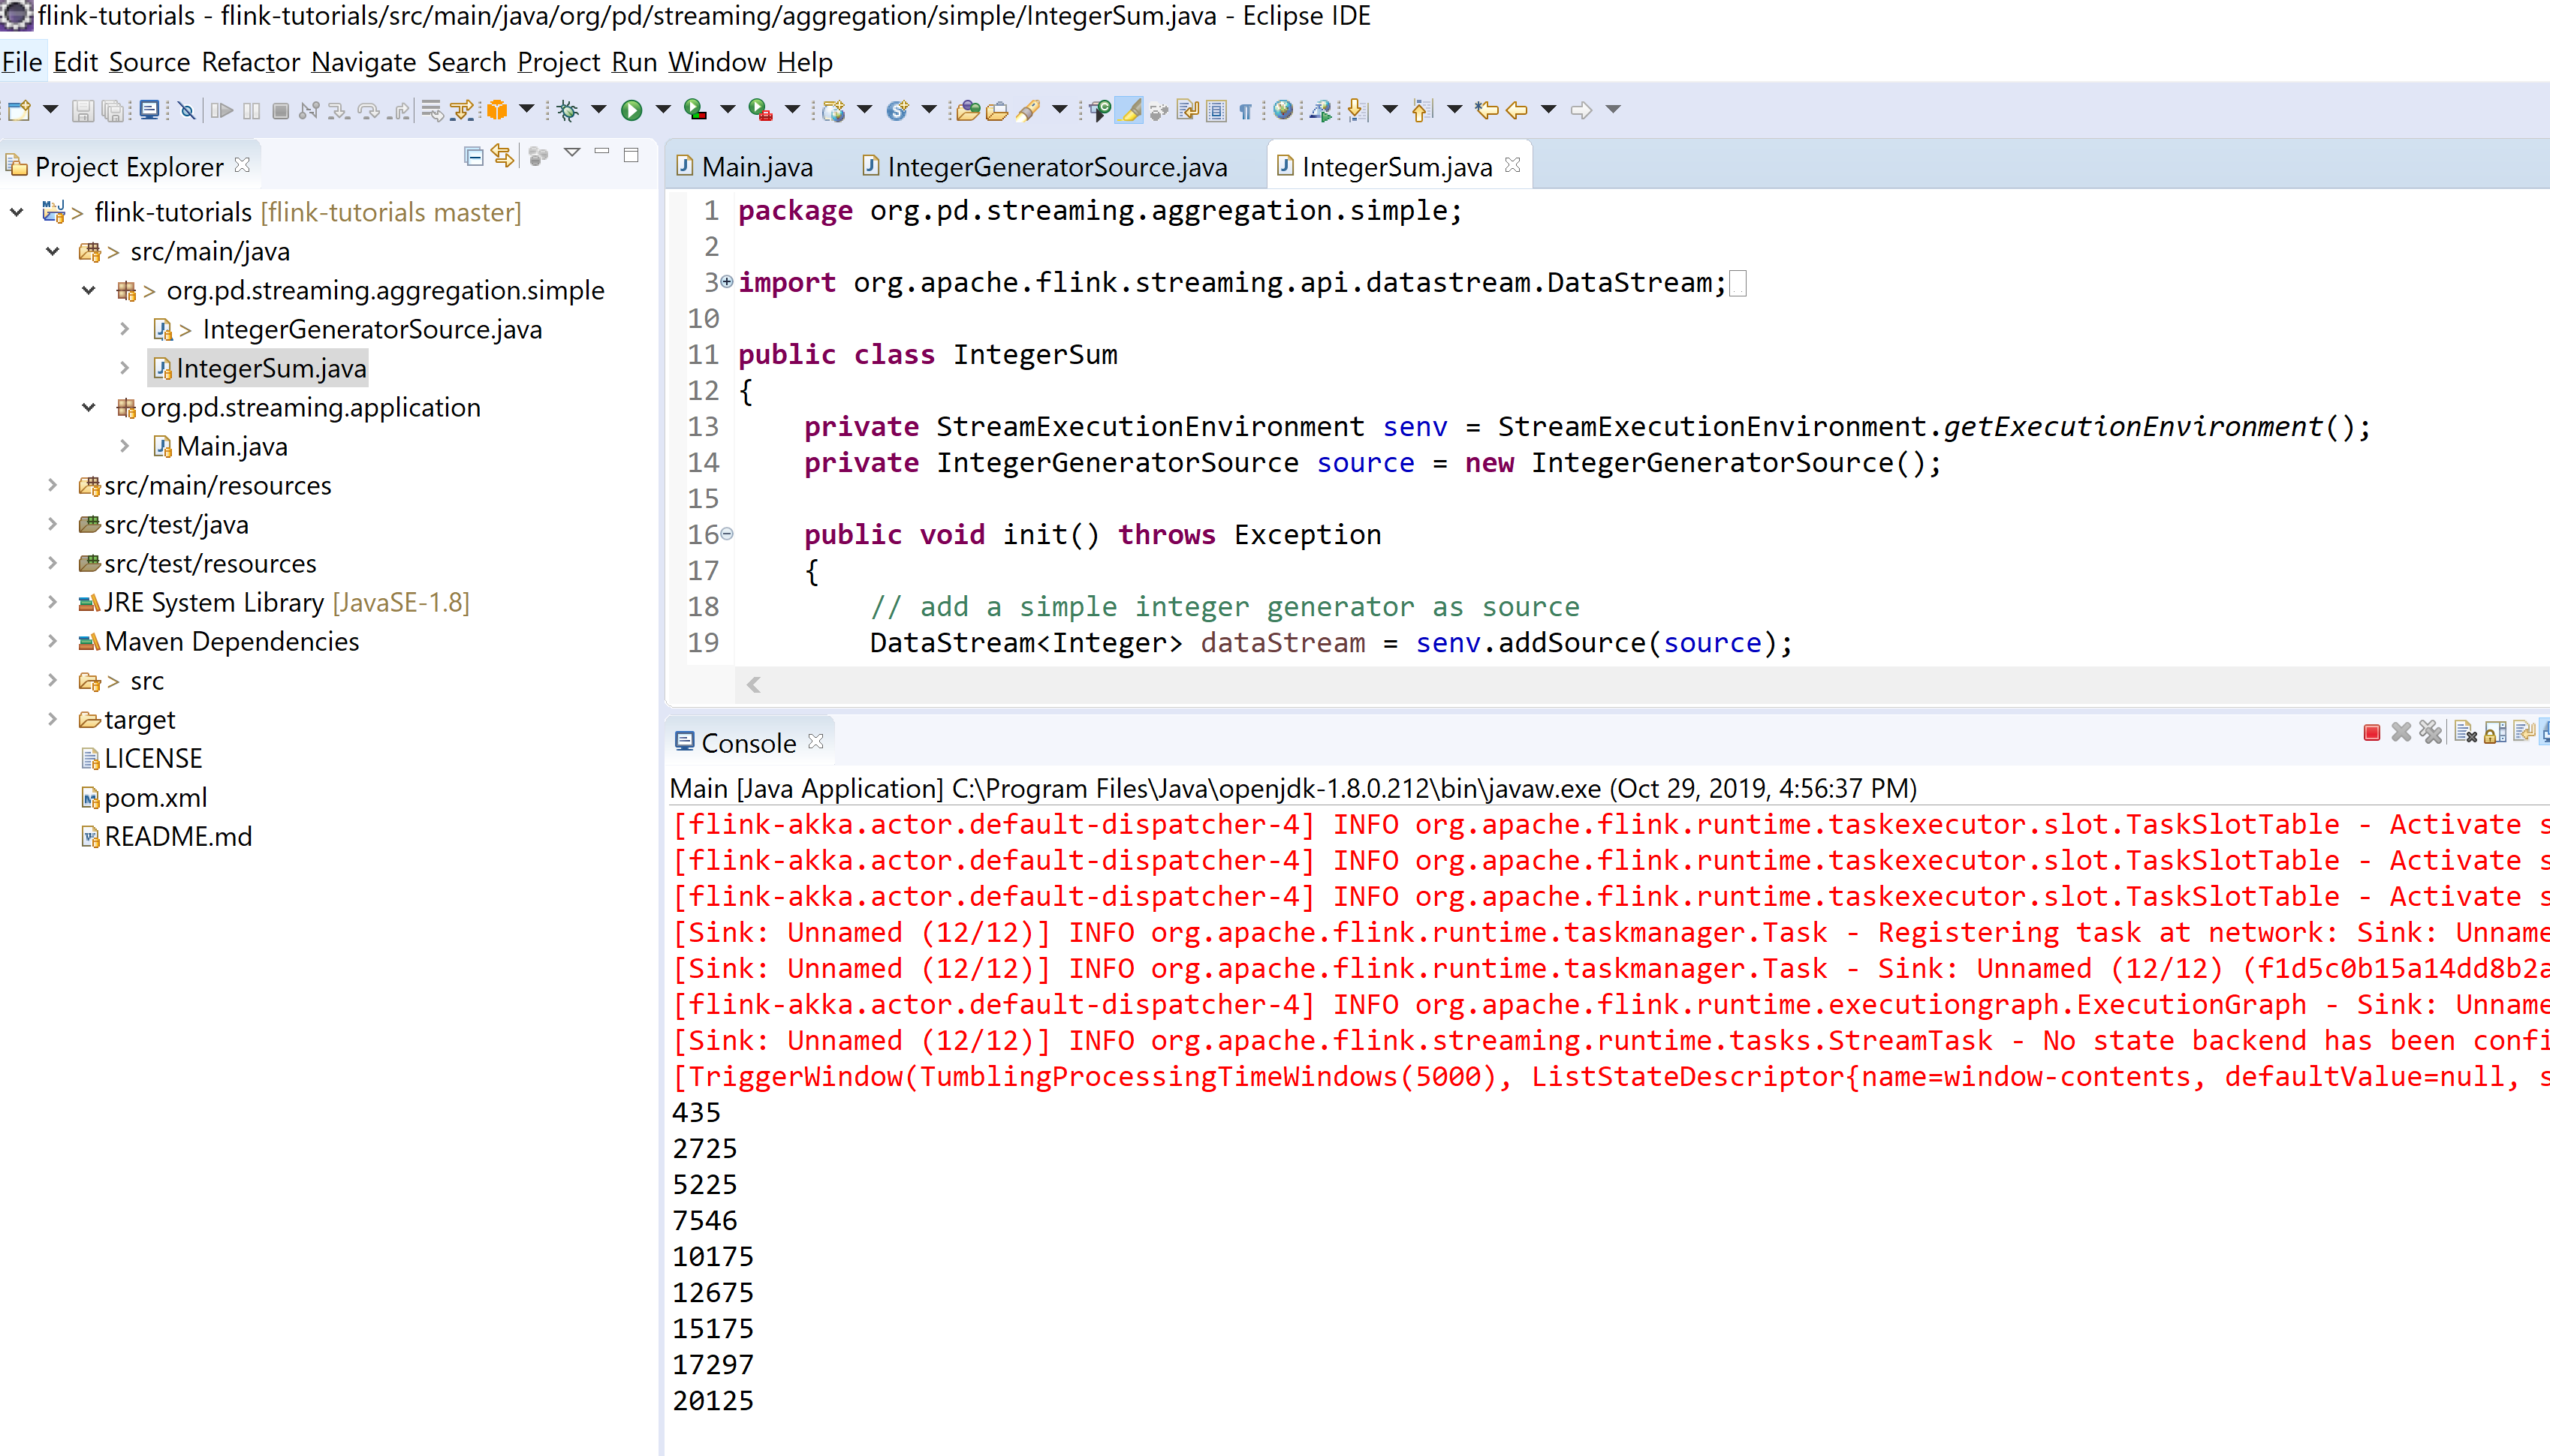Toggle Scroll Lock in Console toolbar
This screenshot has height=1456, width=2550.
(x=2494, y=733)
